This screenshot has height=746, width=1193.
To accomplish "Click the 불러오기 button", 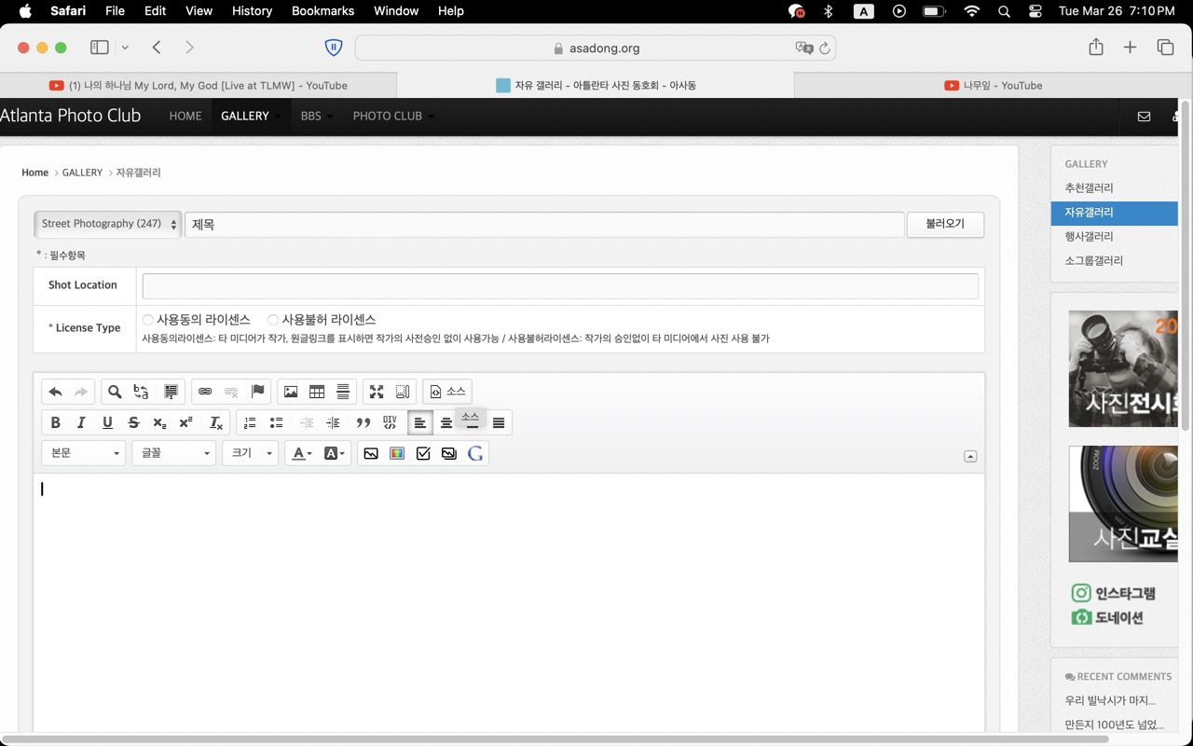I will [x=945, y=225].
